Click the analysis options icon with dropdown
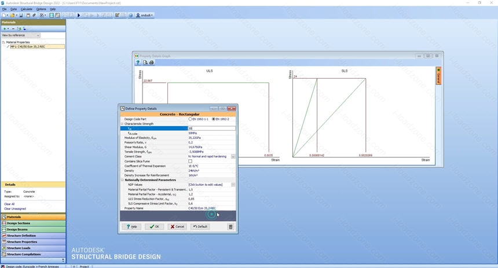Image resolution: width=498 pixels, height=268 pixels. pyautogui.click(x=42, y=15)
